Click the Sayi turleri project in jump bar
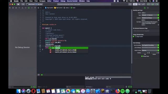Screen dimensions: 168x94 point(49,8)
